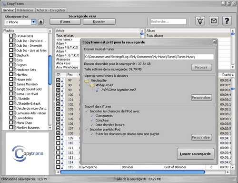The height and width of the screenshot is (183, 238).
Task: Click the iTunes music folder path field
Action: point(149,57)
